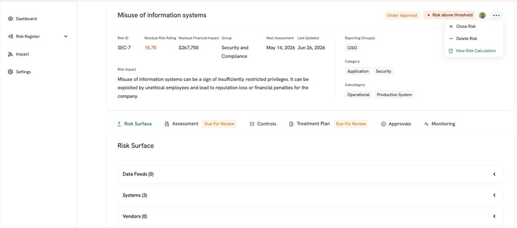Screen dimensions: 517x228
Task: Click the Monitoring pulse icon
Action: click(426, 124)
